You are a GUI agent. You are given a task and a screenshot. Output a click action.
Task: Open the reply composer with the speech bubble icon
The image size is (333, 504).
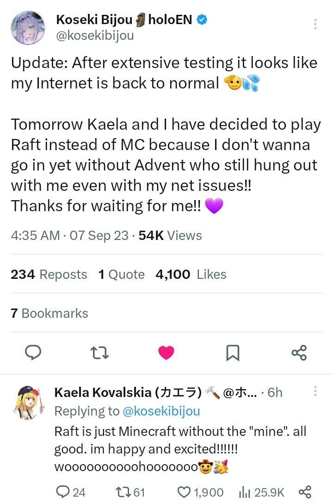pyautogui.click(x=33, y=353)
